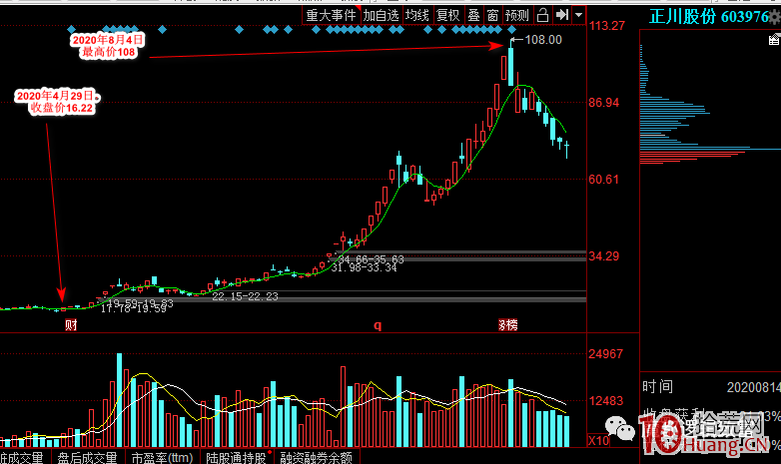Switch to the 盘后成交量 tab
The height and width of the screenshot is (464, 781).
(87, 457)
